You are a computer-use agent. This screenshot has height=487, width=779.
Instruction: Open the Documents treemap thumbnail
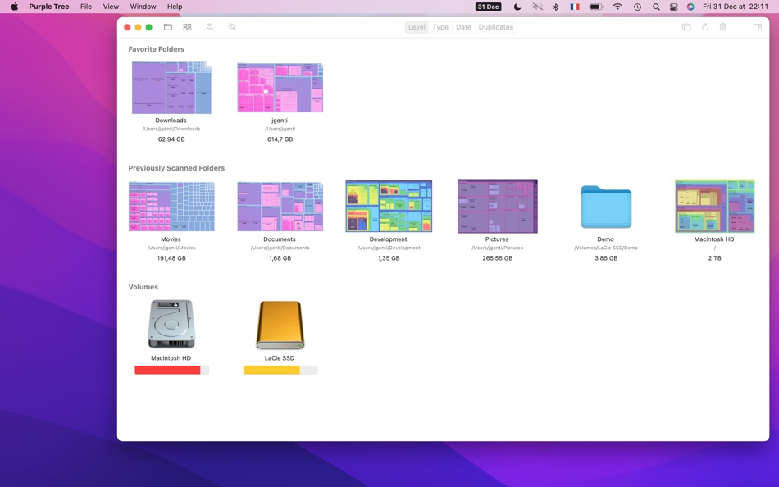pyautogui.click(x=280, y=207)
